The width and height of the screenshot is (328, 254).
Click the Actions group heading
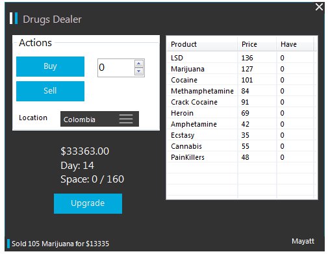coord(35,43)
